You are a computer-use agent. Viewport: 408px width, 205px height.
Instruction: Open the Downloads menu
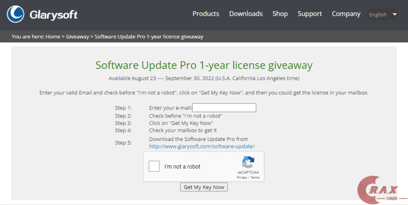(x=246, y=14)
